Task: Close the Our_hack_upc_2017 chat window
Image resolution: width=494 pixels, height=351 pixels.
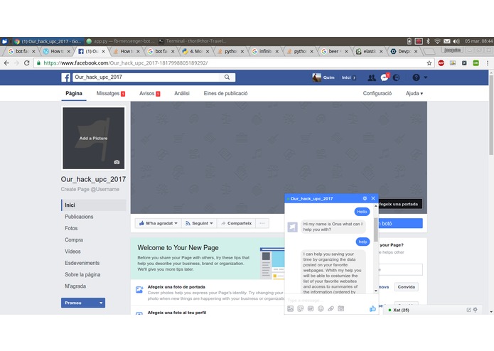Action: [x=373, y=198]
